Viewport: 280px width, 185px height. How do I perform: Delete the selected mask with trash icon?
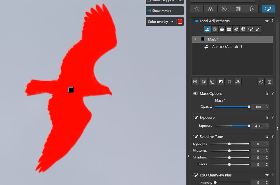pyautogui.click(x=269, y=82)
